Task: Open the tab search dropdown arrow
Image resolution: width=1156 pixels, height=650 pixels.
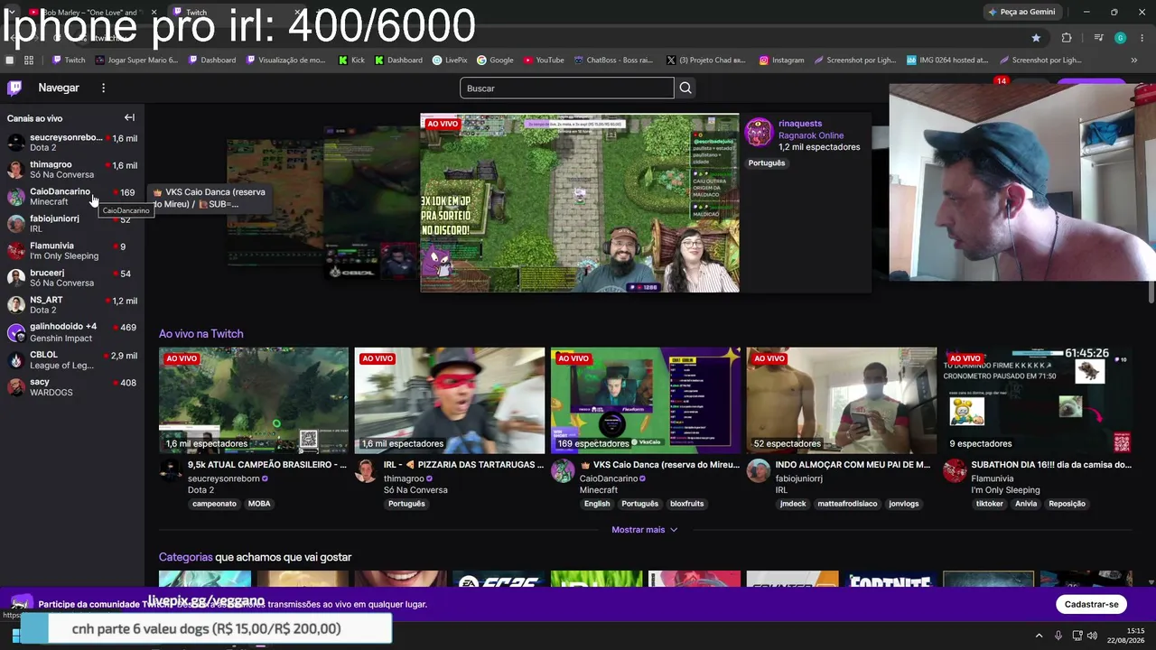Action: coord(11,12)
